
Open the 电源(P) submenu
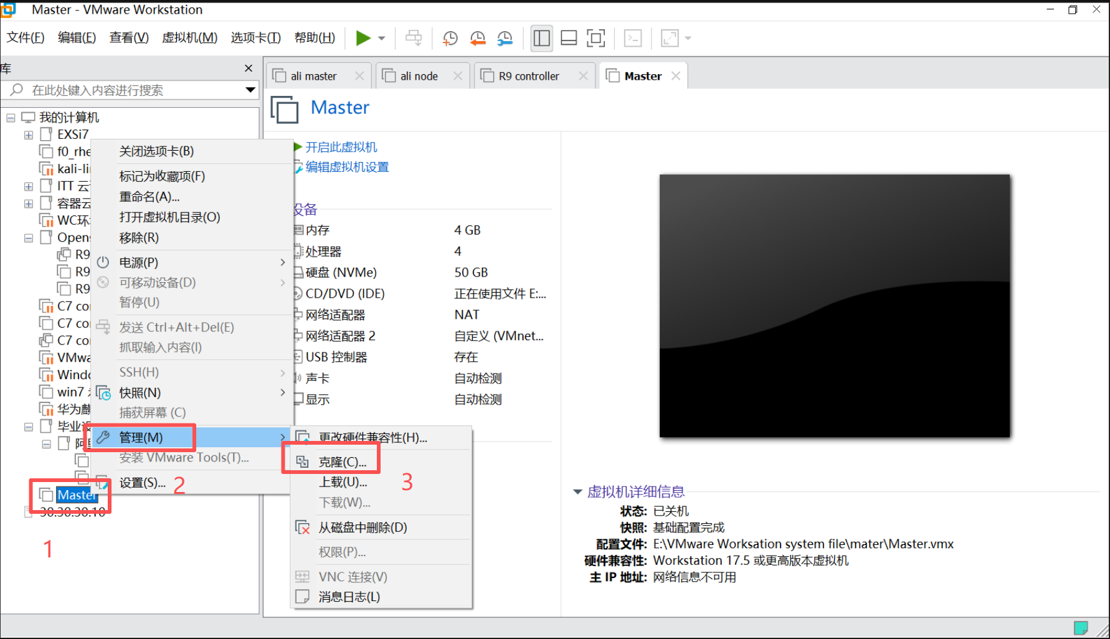[192, 263]
